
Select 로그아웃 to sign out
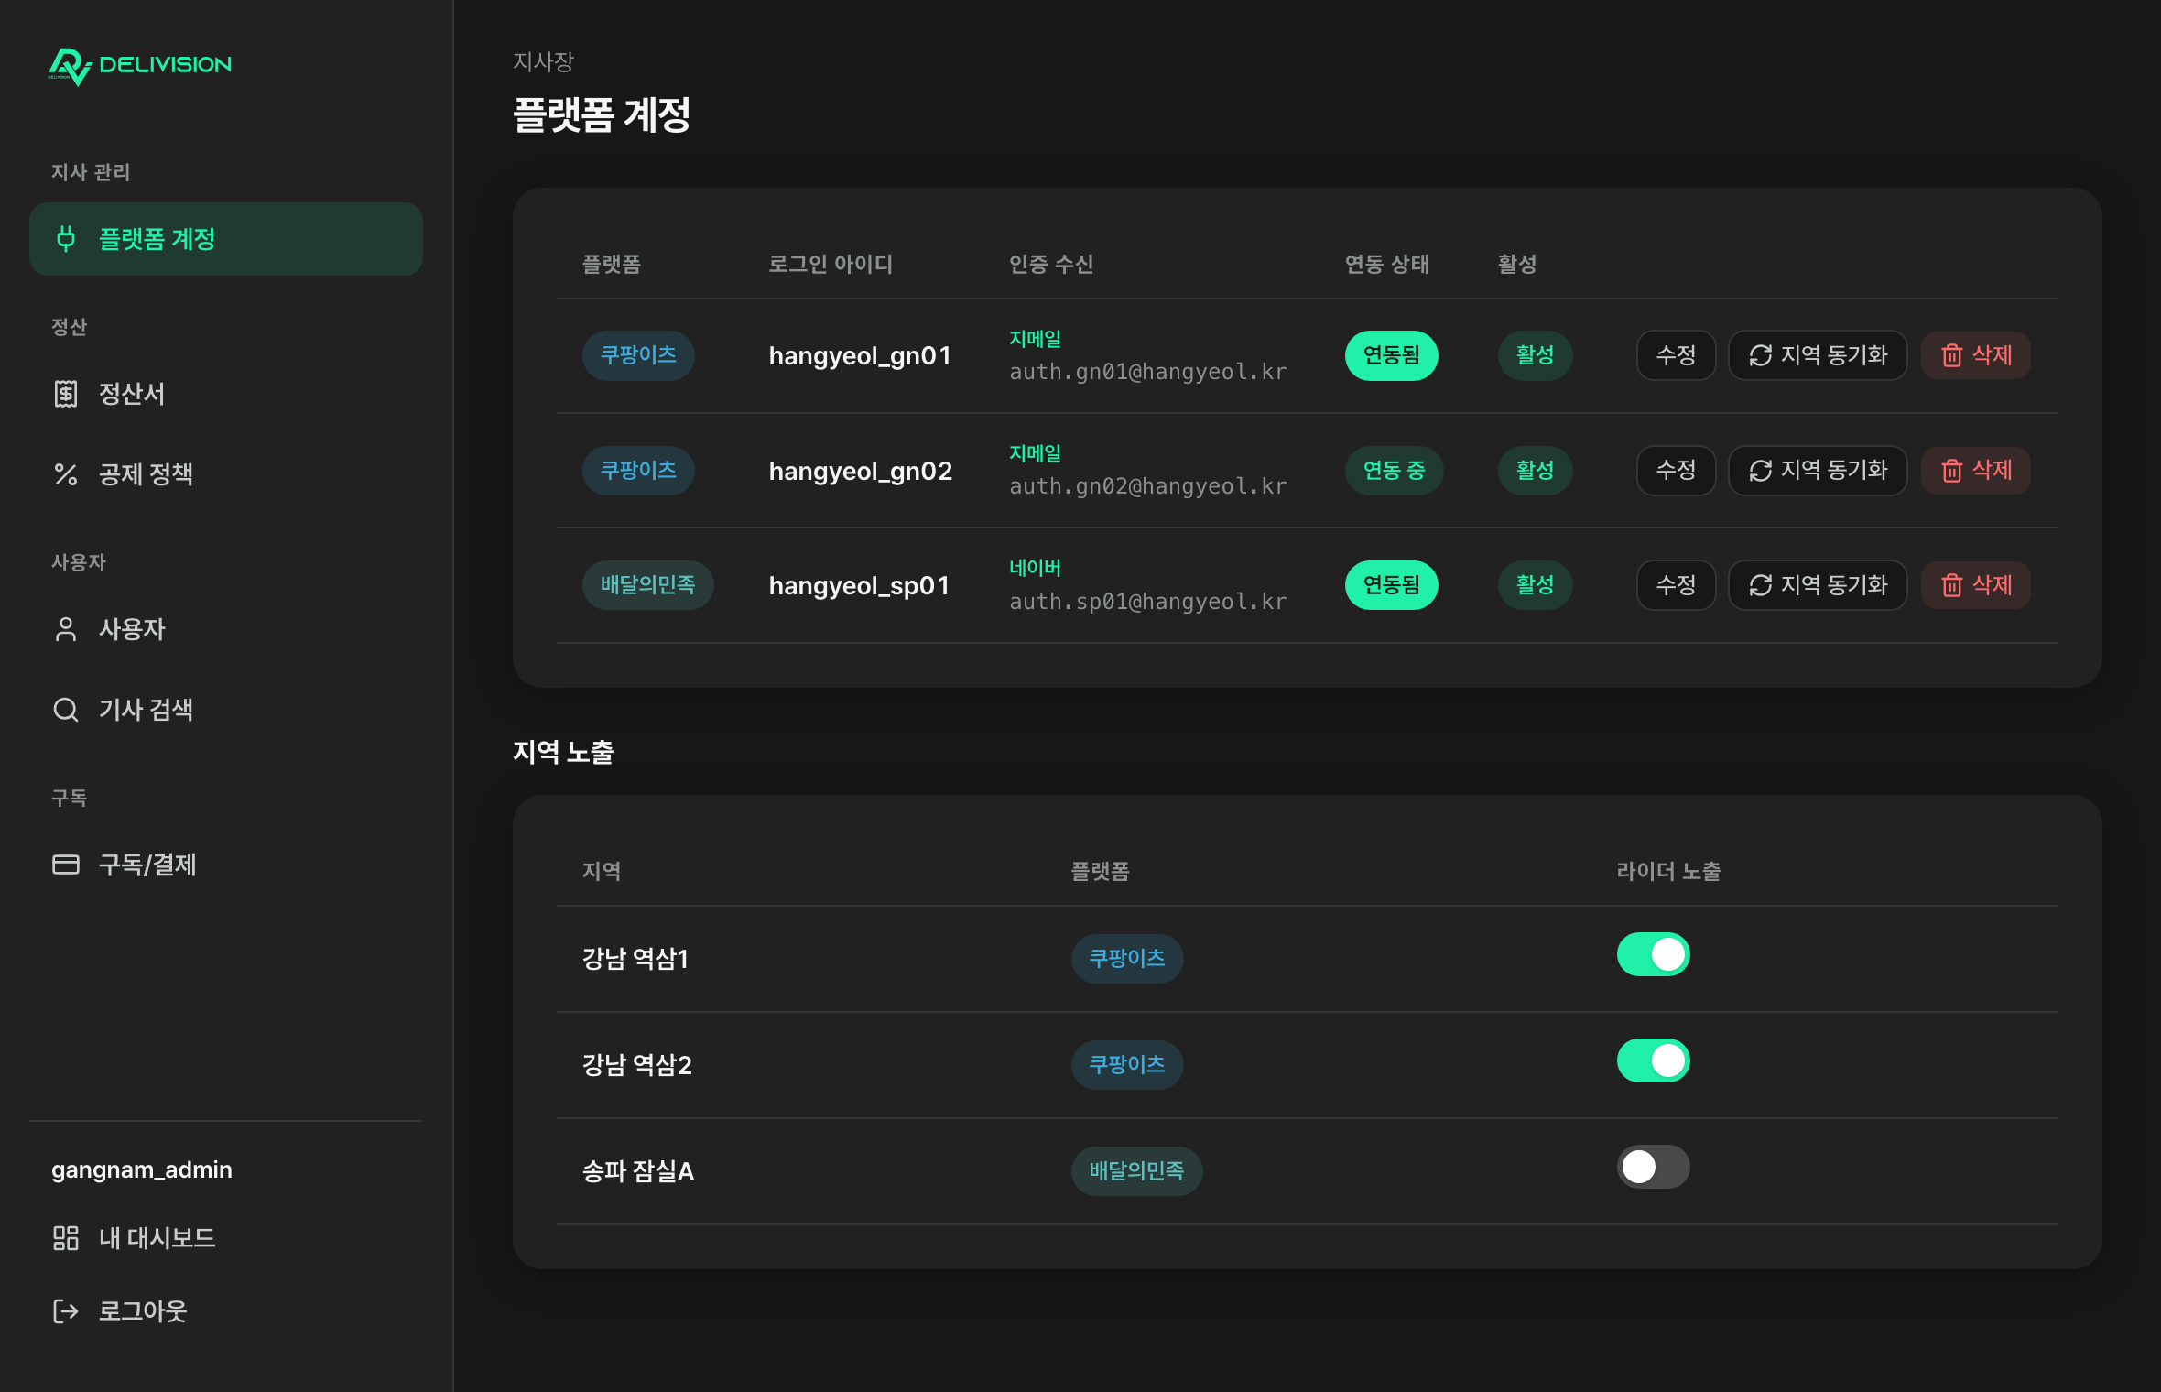coord(226,1311)
